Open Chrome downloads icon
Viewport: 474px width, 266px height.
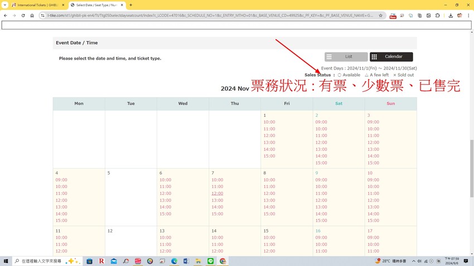pos(451,16)
